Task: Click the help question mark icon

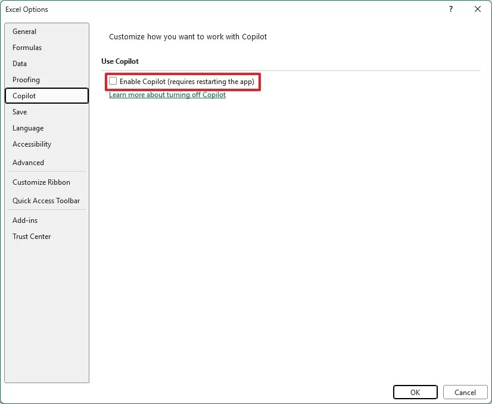Action: [451, 9]
